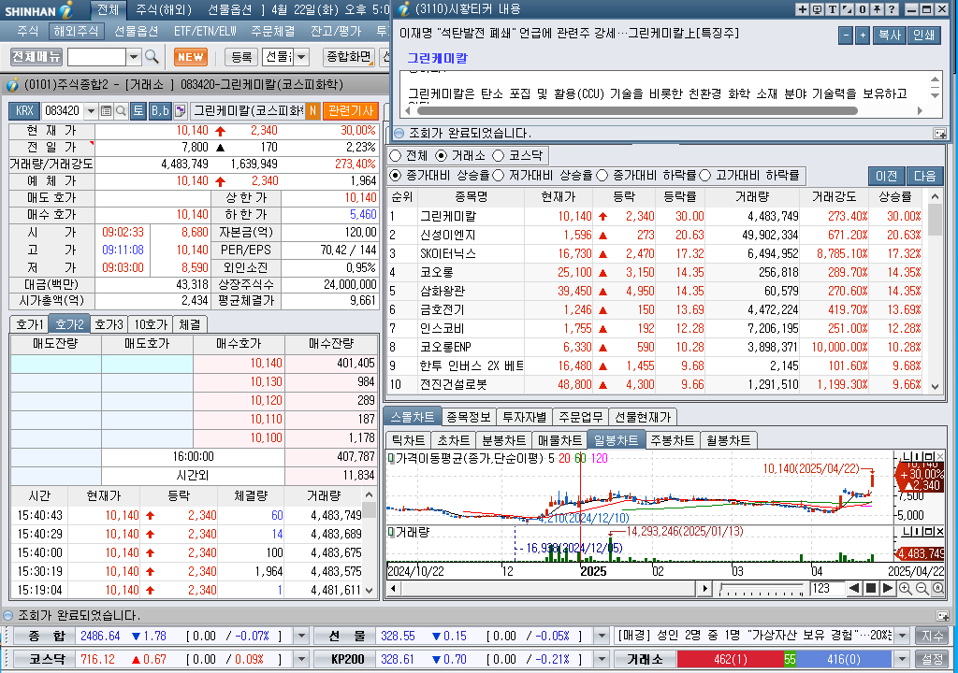The width and height of the screenshot is (958, 673).
Task: Click the chart count input field showing 123
Action: click(827, 588)
